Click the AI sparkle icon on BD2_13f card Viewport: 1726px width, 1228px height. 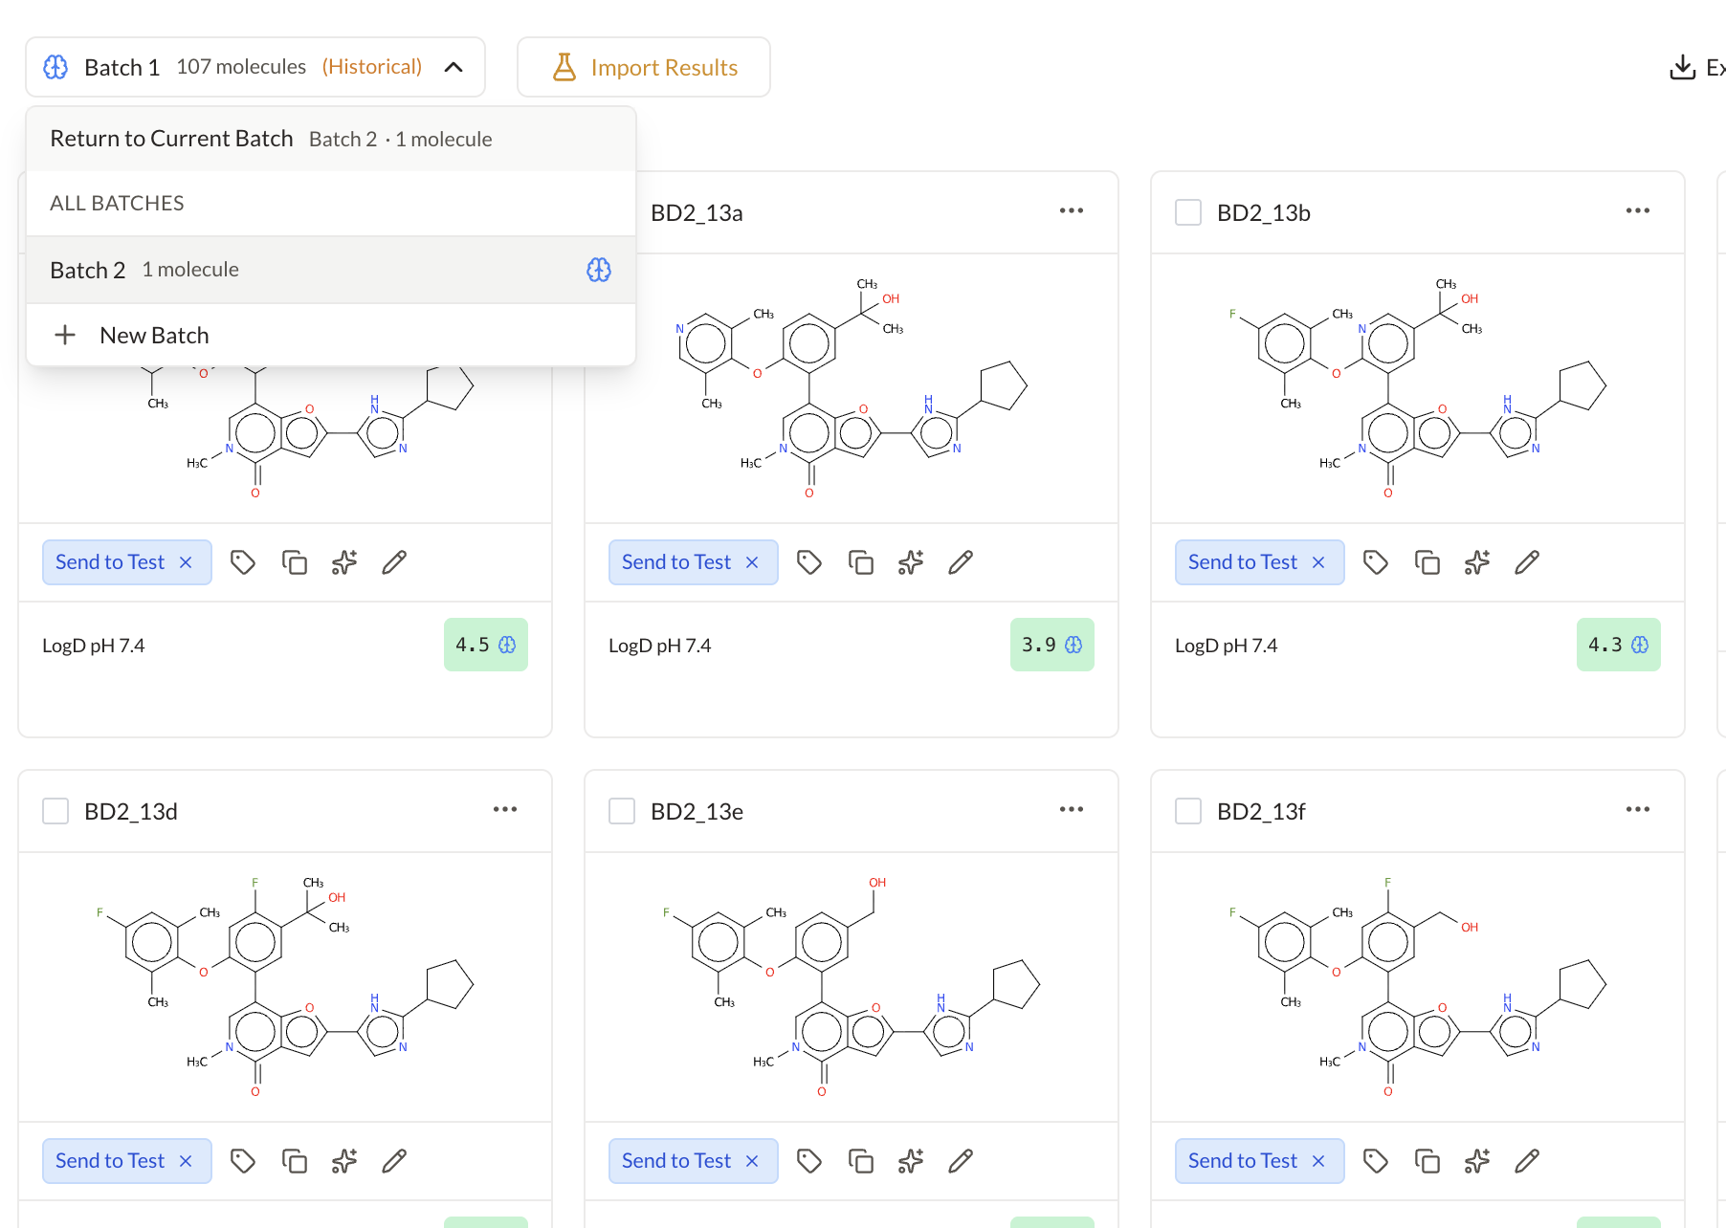point(1477,1161)
